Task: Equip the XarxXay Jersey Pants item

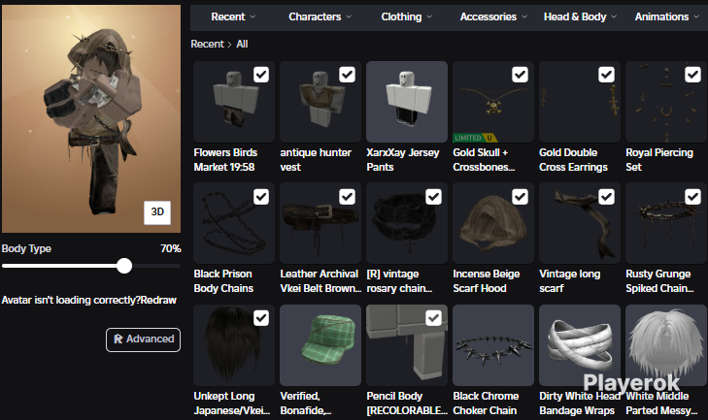Action: click(407, 102)
